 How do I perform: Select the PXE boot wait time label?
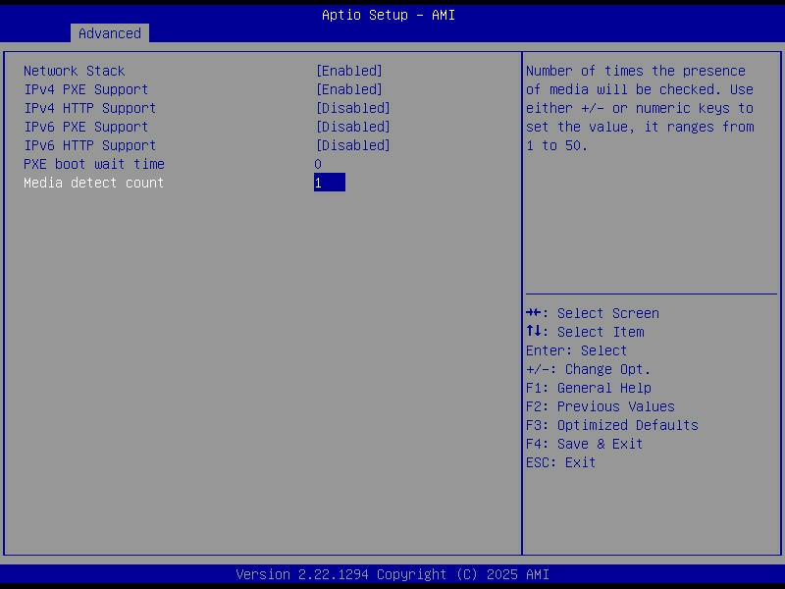click(x=93, y=164)
